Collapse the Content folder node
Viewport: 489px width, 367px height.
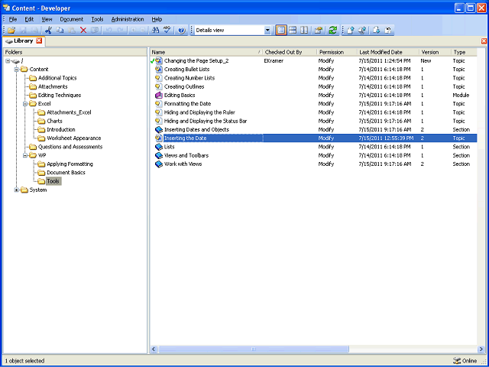click(17, 70)
